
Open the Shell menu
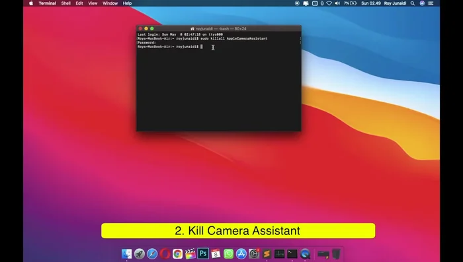click(65, 3)
